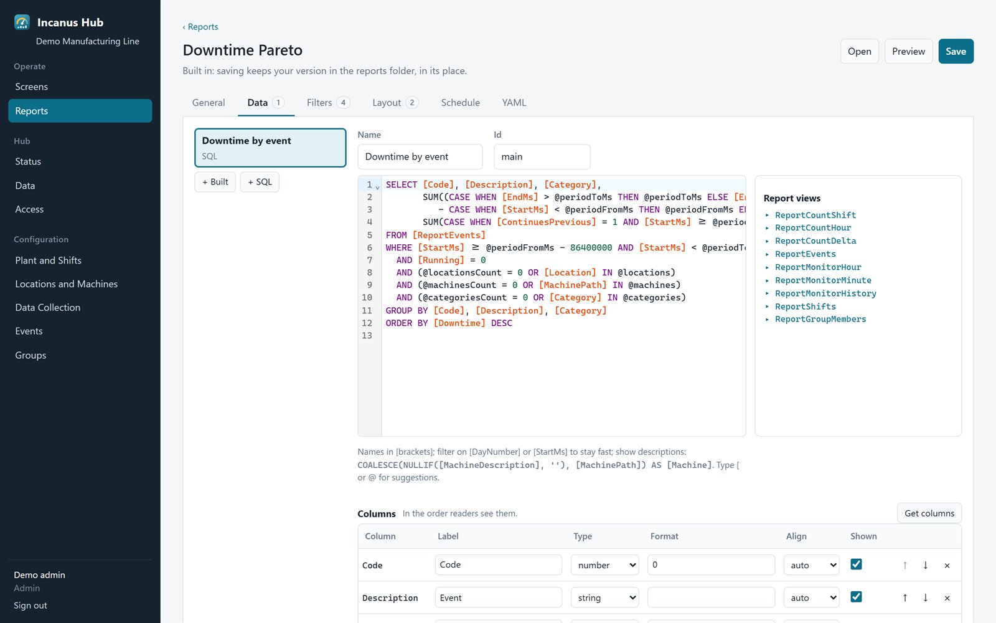This screenshot has height=623, width=996.
Task: Open Locations and Machines settings
Action: tap(80, 284)
